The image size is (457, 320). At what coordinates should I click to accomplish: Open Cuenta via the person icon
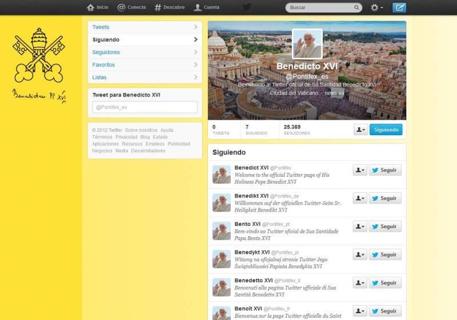tap(198, 7)
